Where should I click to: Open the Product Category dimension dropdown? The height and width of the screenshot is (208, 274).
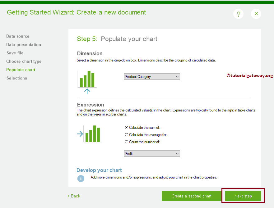click(152, 76)
